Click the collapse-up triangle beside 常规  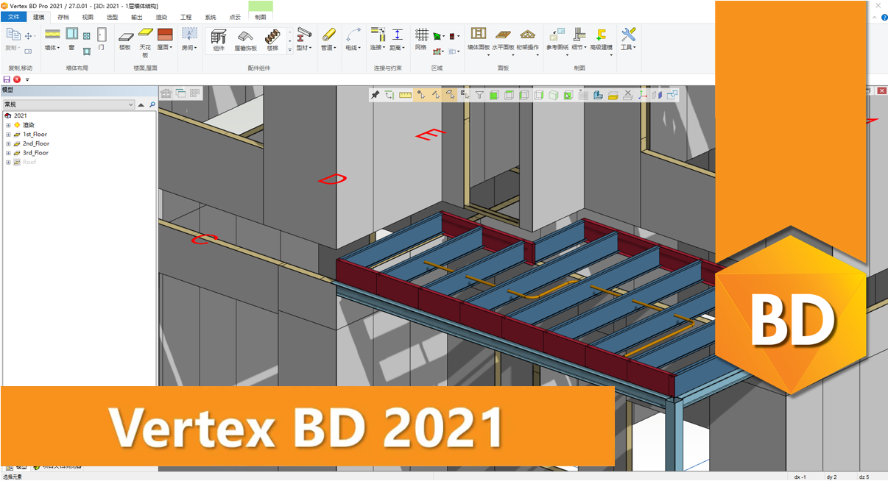(141, 105)
